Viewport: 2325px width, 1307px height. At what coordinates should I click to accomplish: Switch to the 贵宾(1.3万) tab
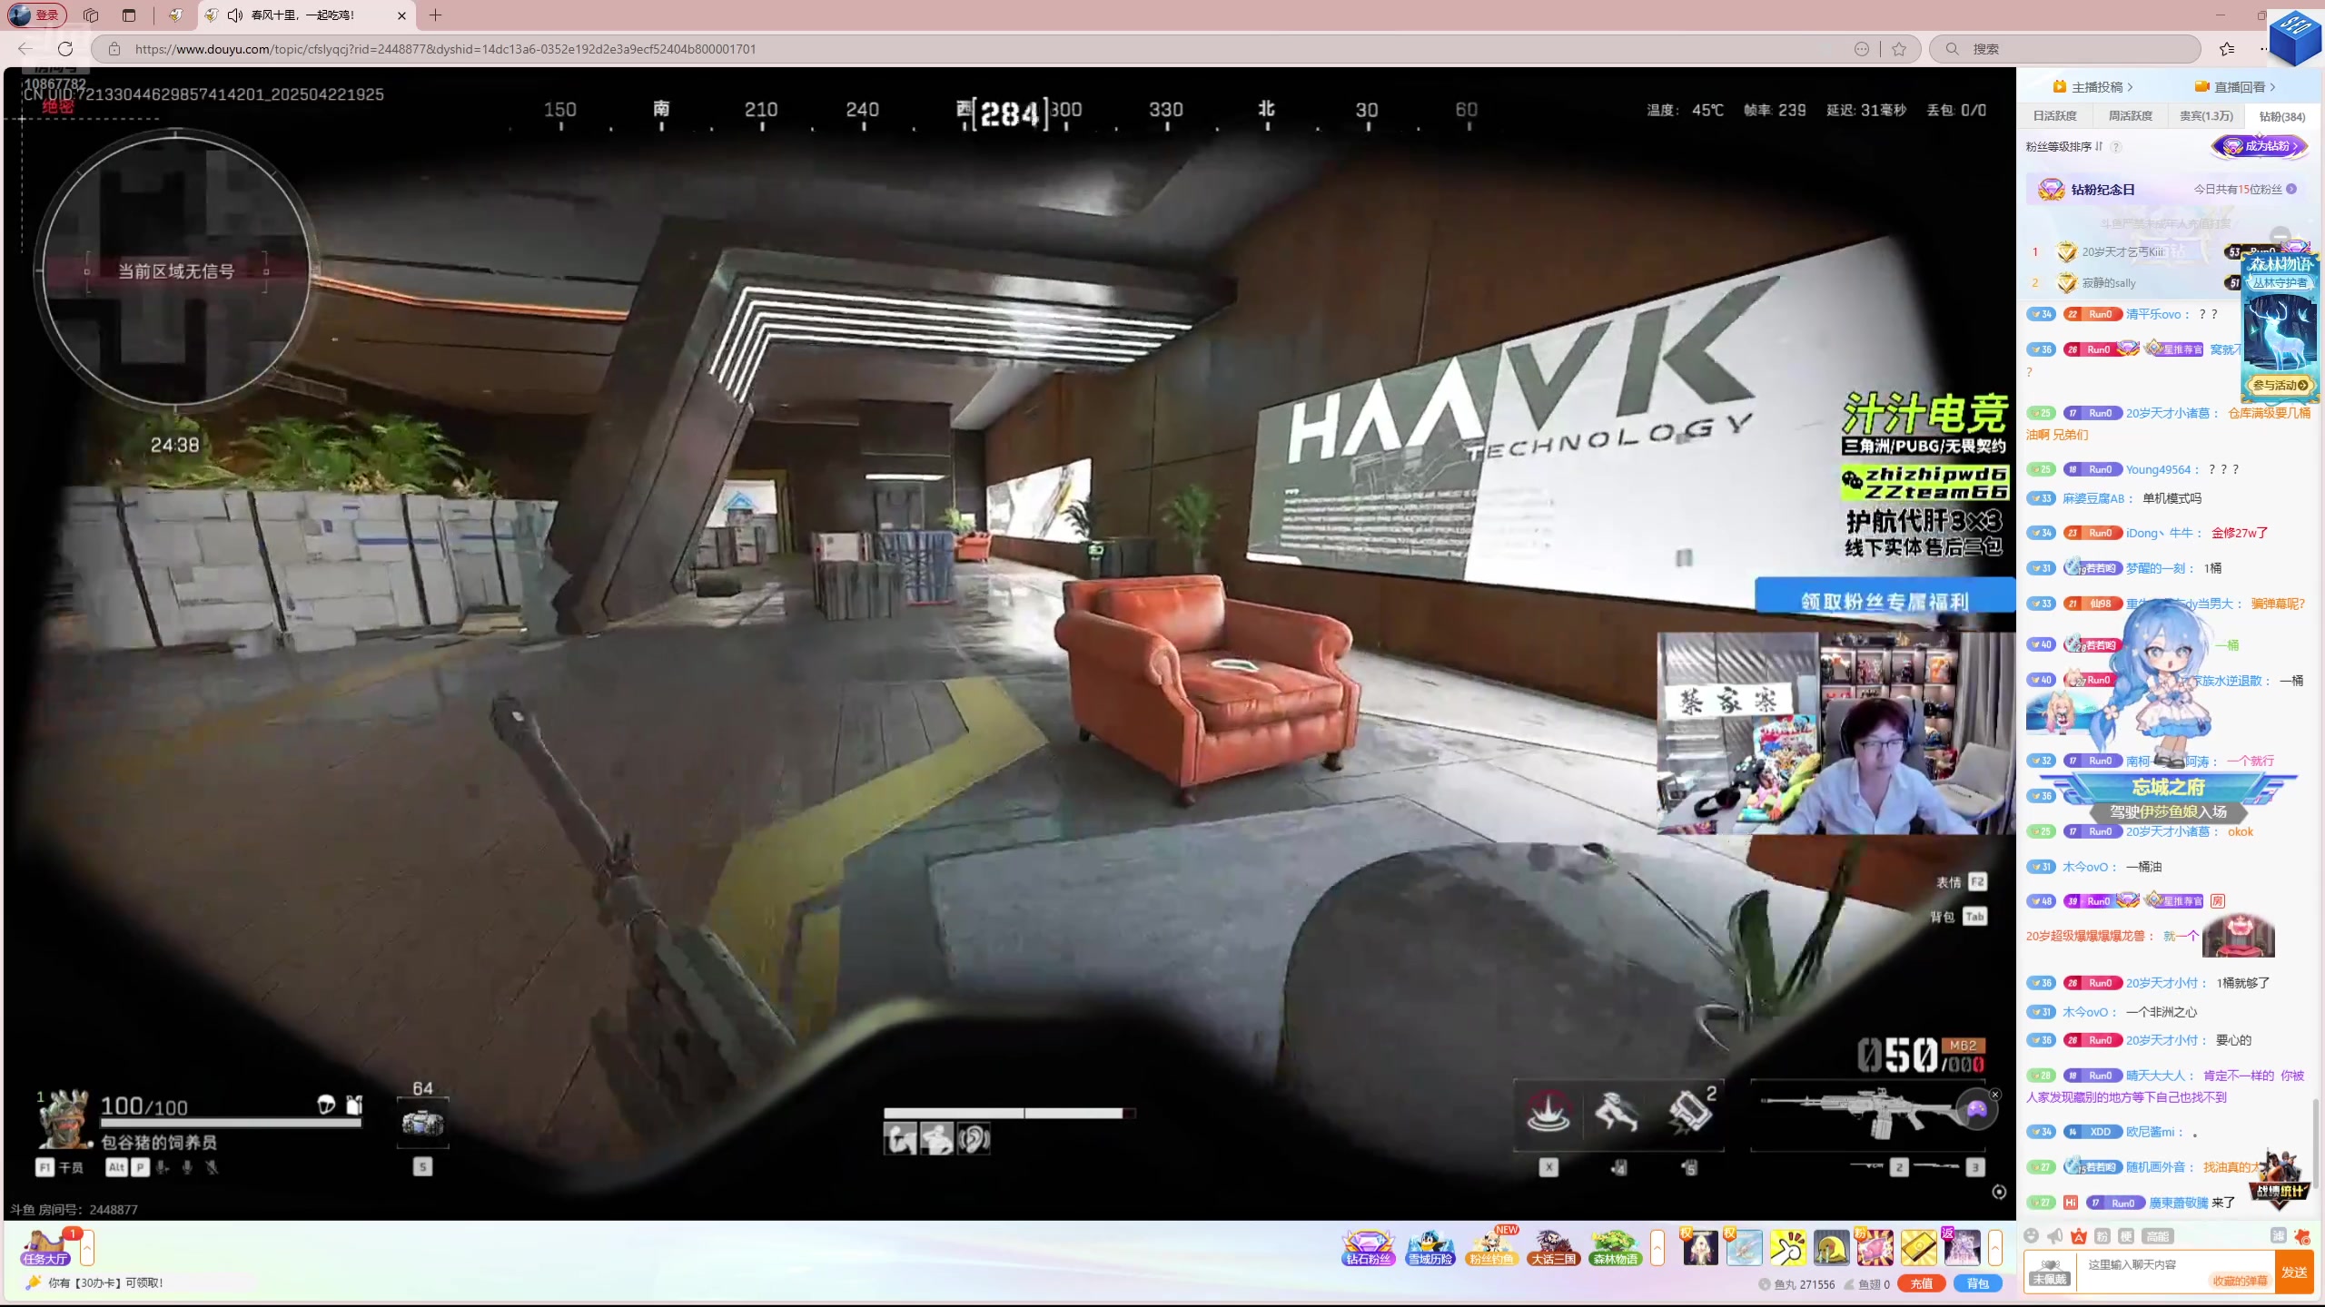click(x=2206, y=116)
